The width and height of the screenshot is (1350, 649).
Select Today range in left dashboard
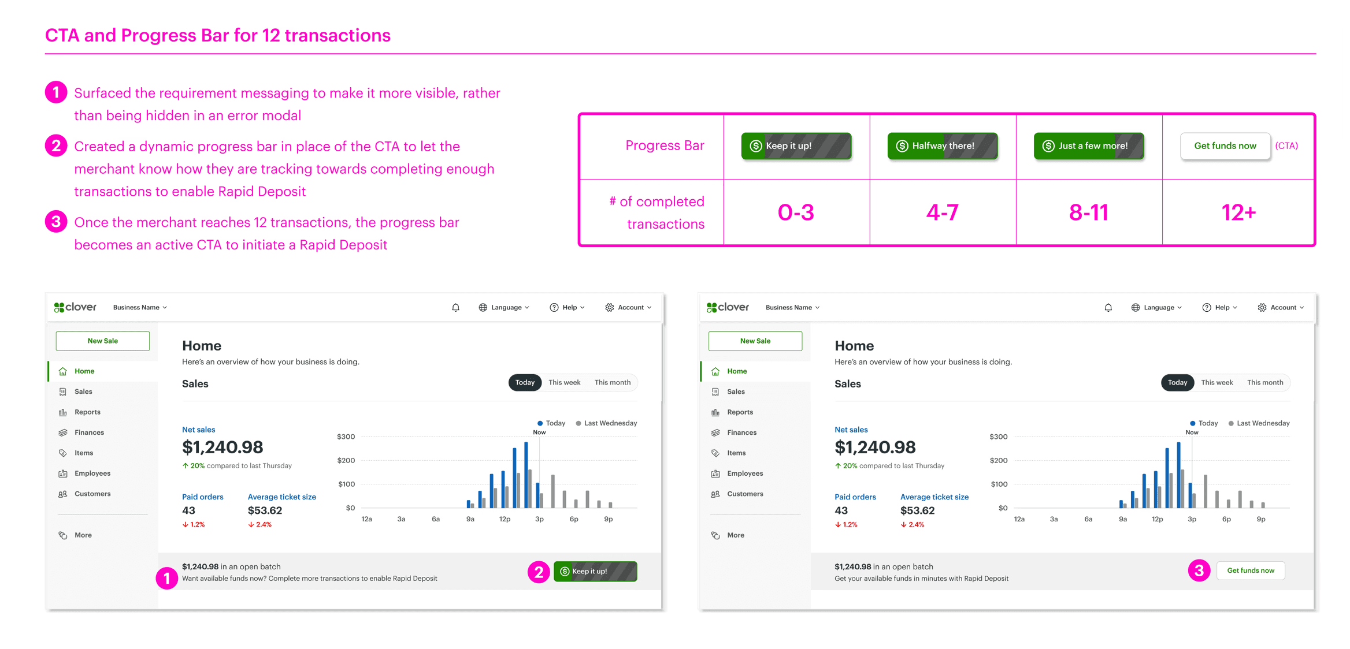coord(525,382)
